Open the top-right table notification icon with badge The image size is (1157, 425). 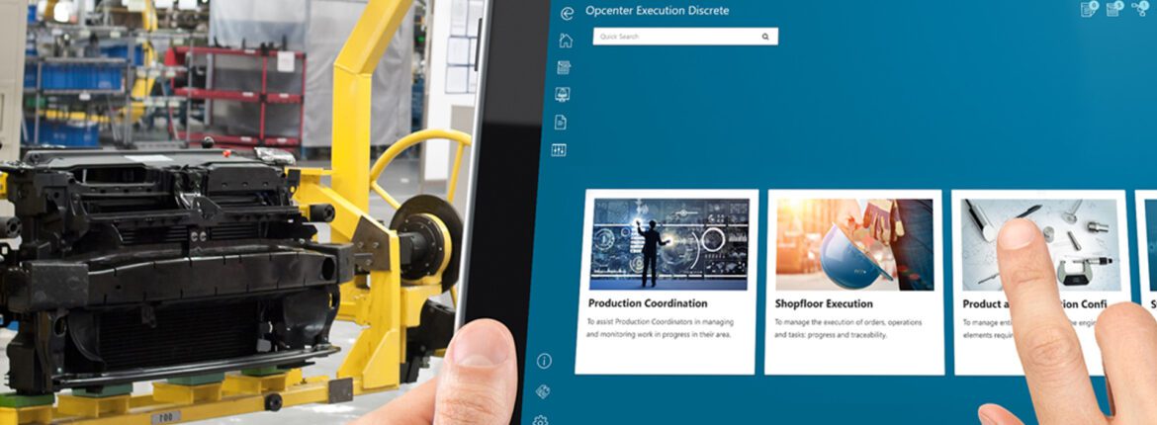[1114, 9]
